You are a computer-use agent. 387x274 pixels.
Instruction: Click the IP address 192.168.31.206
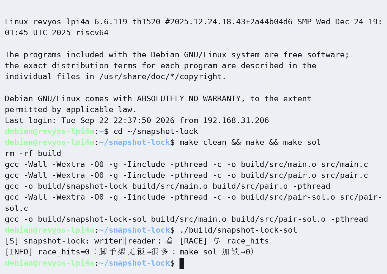236,121
